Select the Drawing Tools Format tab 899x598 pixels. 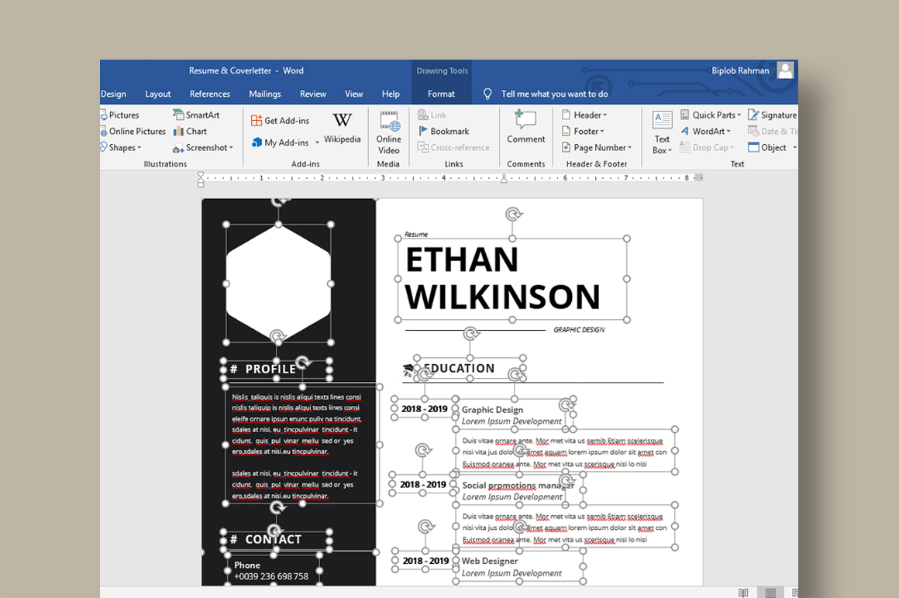[441, 94]
